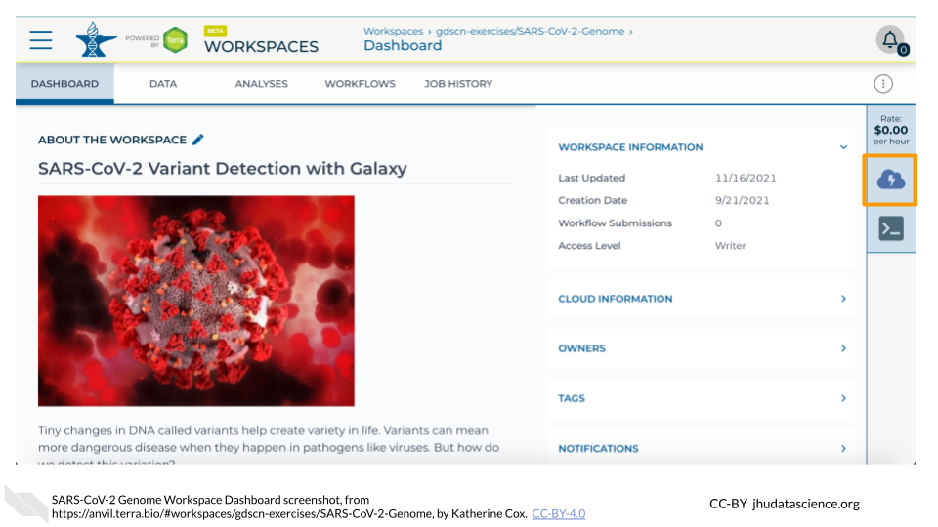
Task: Switch to the Data tab
Action: [163, 84]
